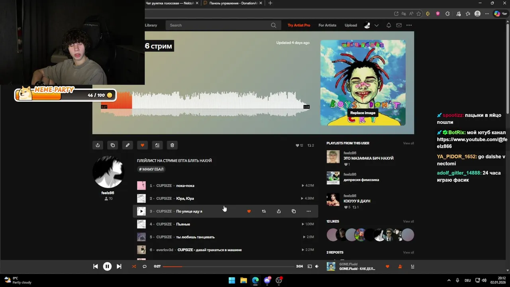Click the share playlist icon under the waveform
The image size is (510, 287).
[x=98, y=145]
